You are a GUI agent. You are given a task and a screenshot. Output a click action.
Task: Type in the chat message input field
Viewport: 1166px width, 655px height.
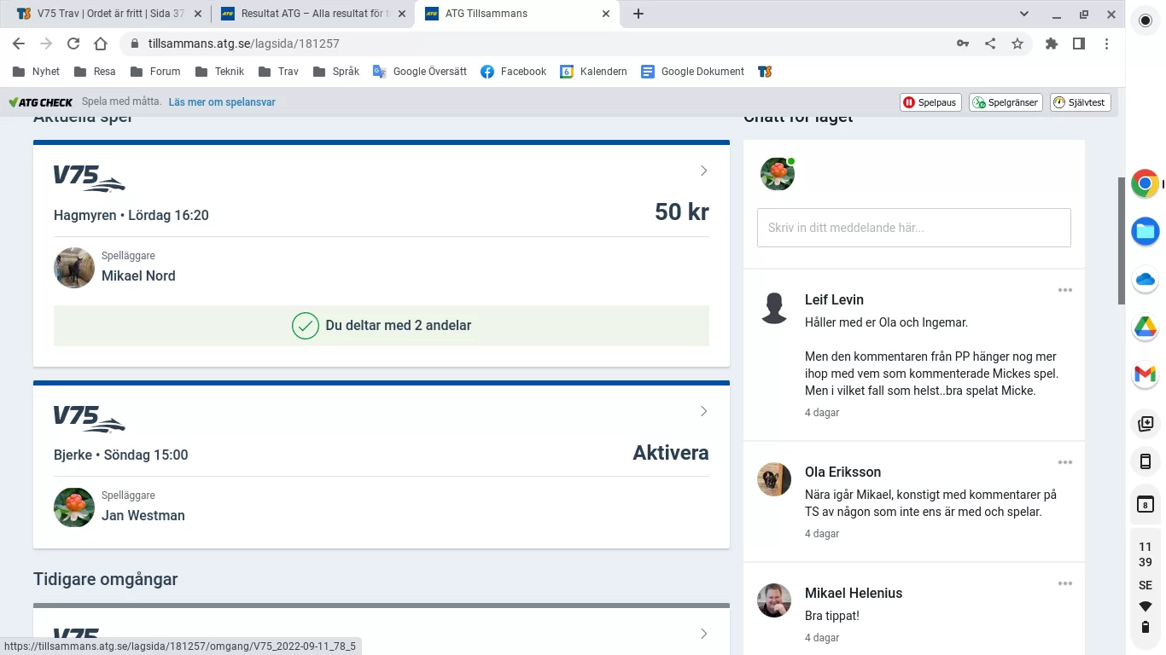click(x=913, y=228)
